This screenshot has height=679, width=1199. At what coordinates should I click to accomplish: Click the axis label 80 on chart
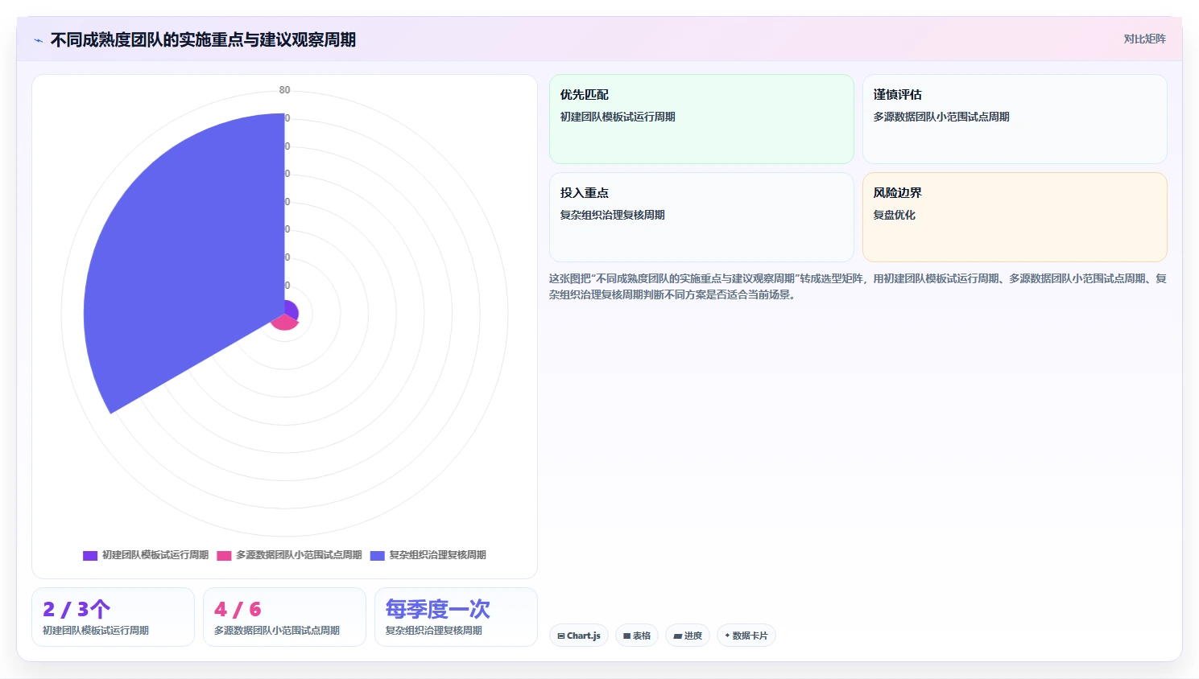pos(284,90)
